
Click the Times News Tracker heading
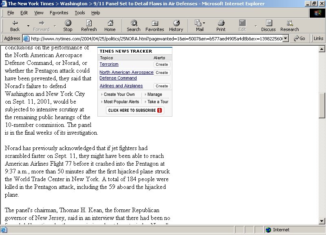pos(126,51)
